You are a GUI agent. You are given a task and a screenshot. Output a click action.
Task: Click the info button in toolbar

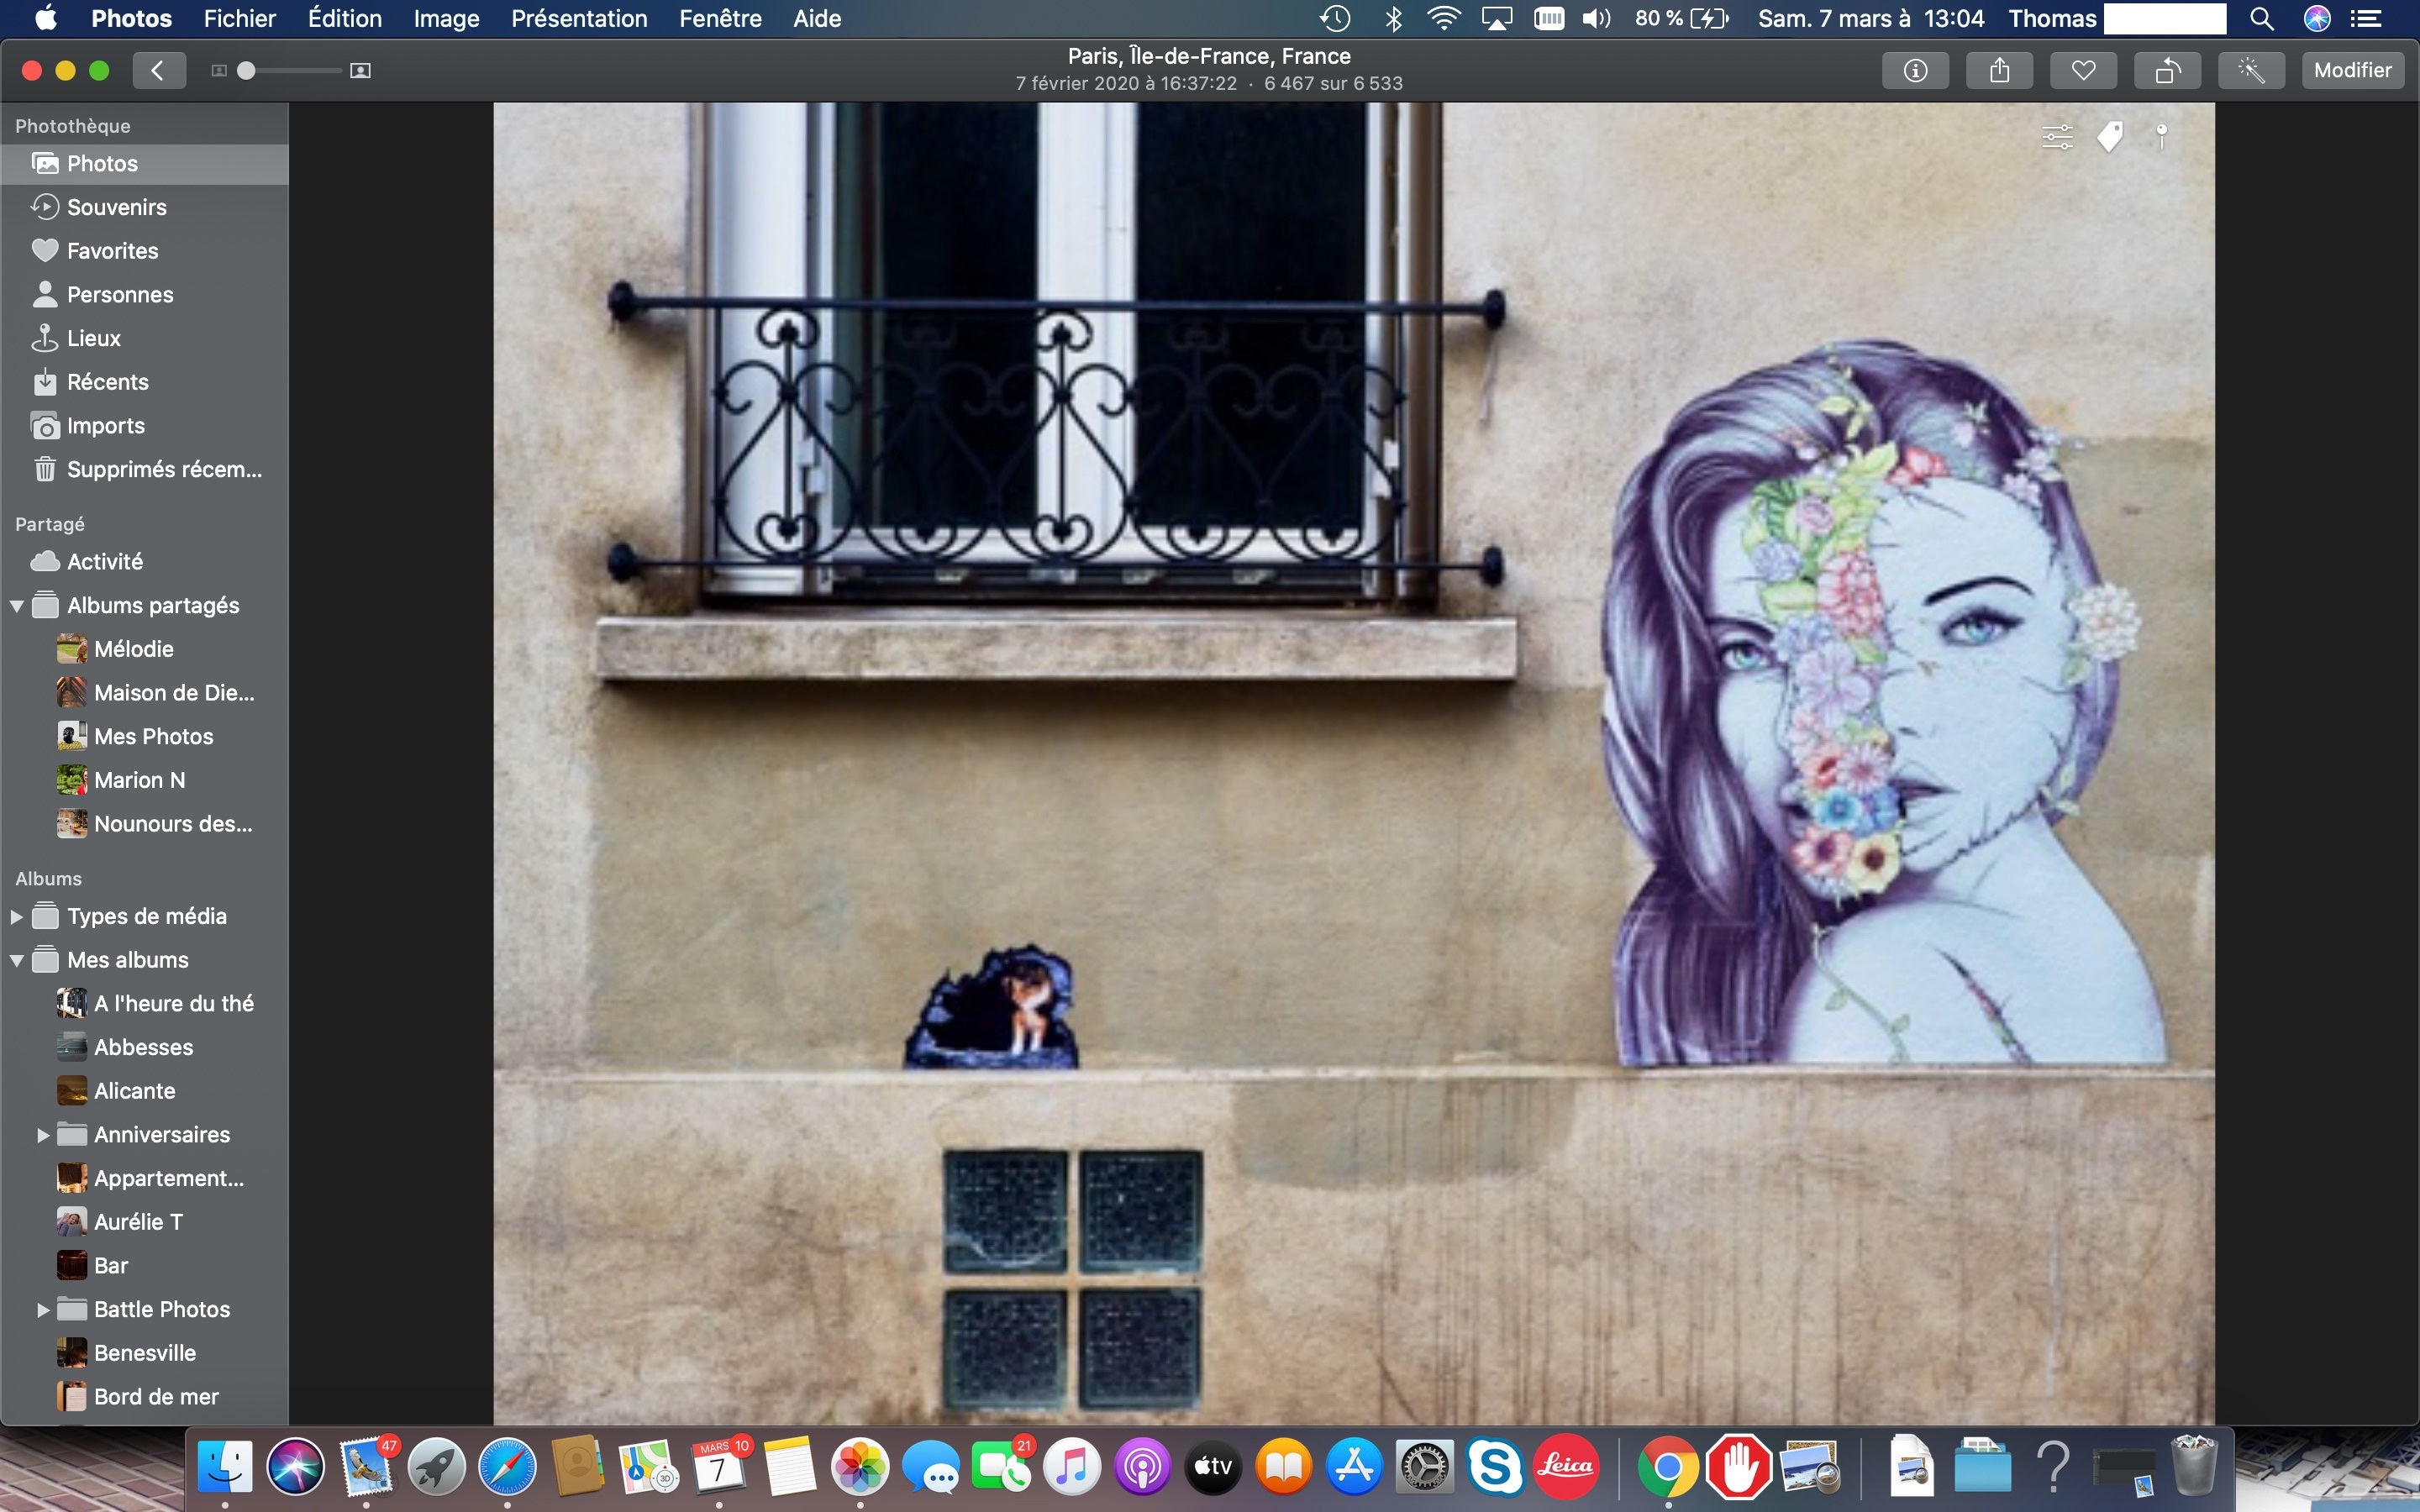[x=1915, y=70]
